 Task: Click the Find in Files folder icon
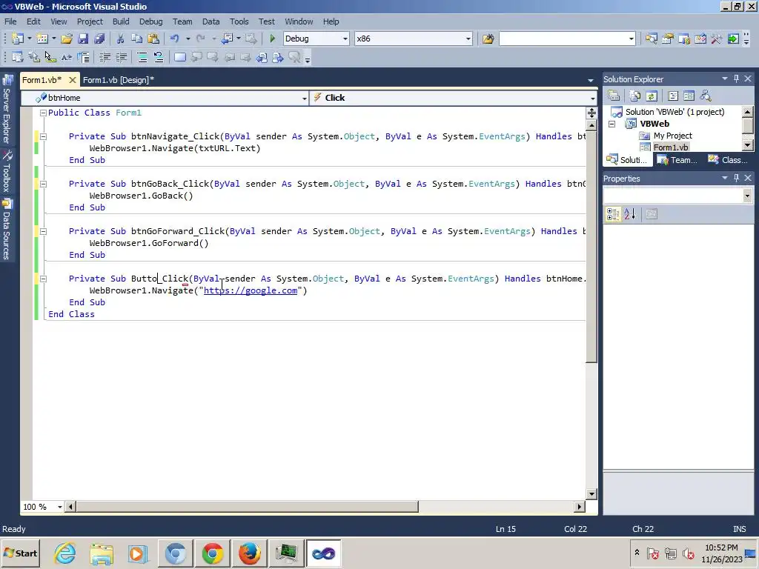(x=488, y=39)
